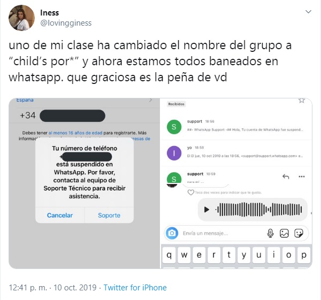The width and height of the screenshot is (321, 300).
Task: Star the email with the star icon
Action: tap(302, 101)
